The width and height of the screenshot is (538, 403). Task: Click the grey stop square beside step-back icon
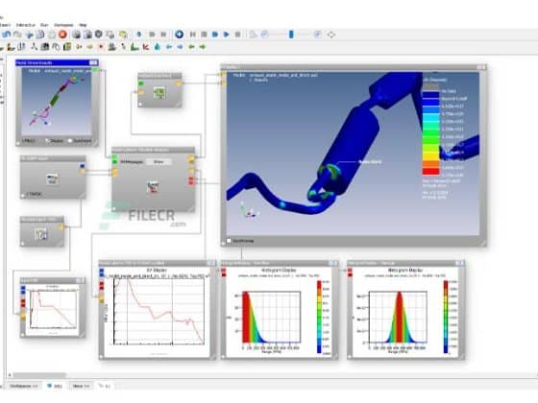[x=204, y=35]
